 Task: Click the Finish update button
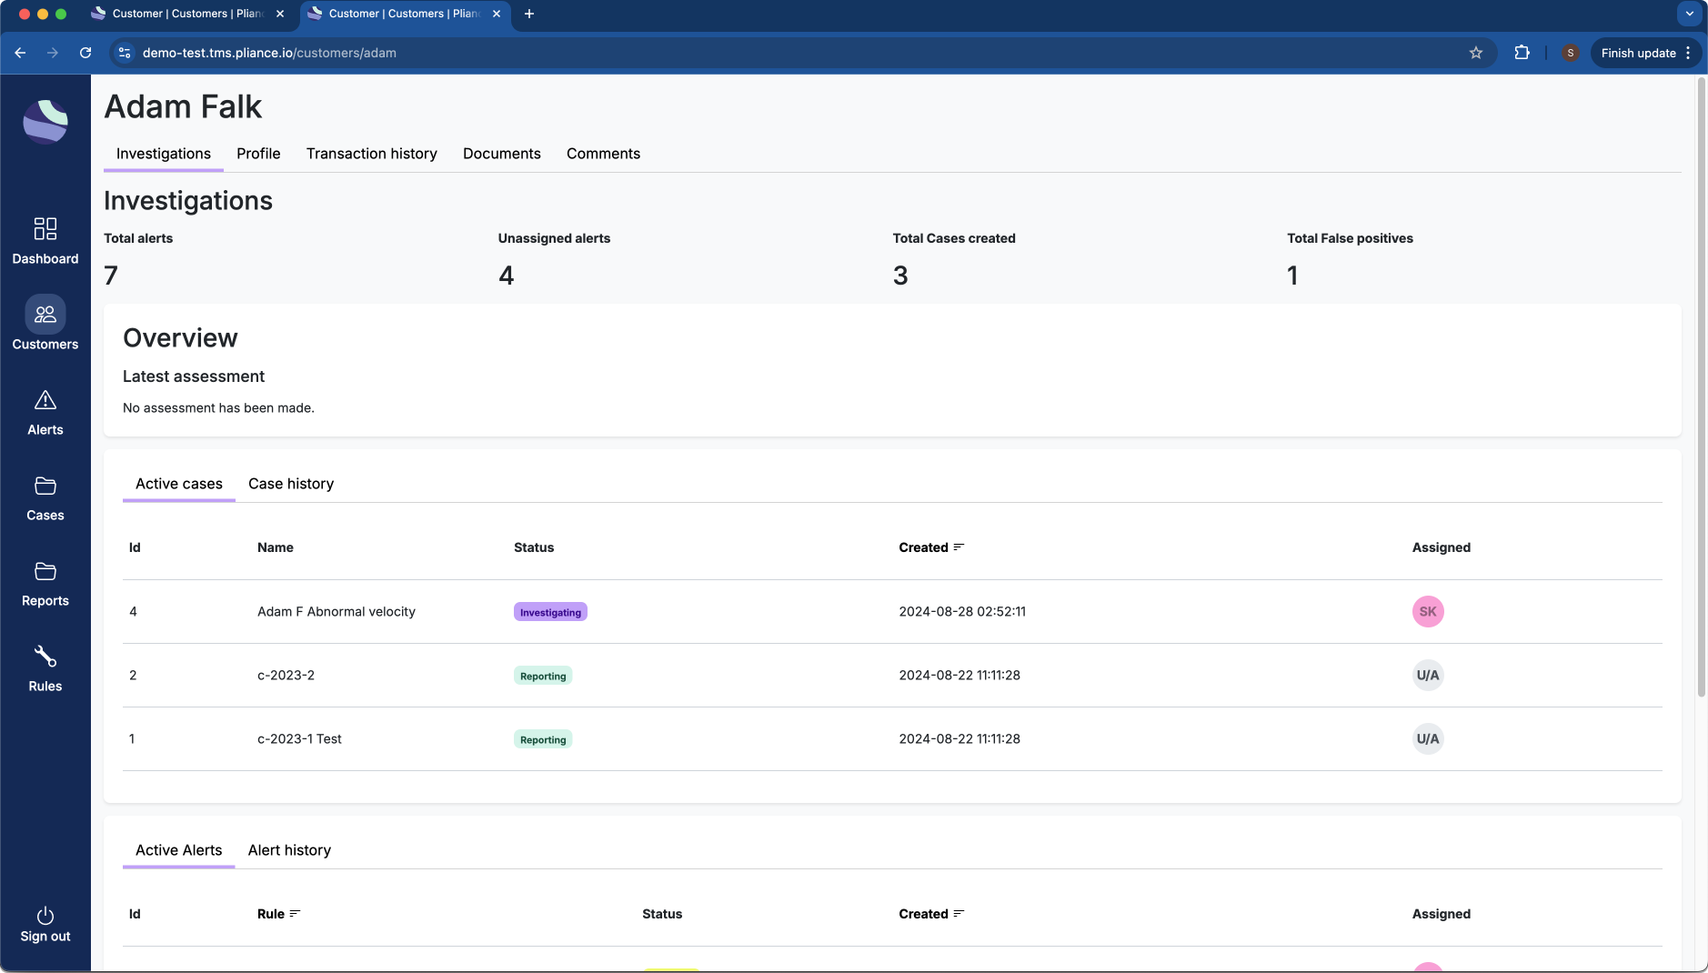click(1639, 53)
